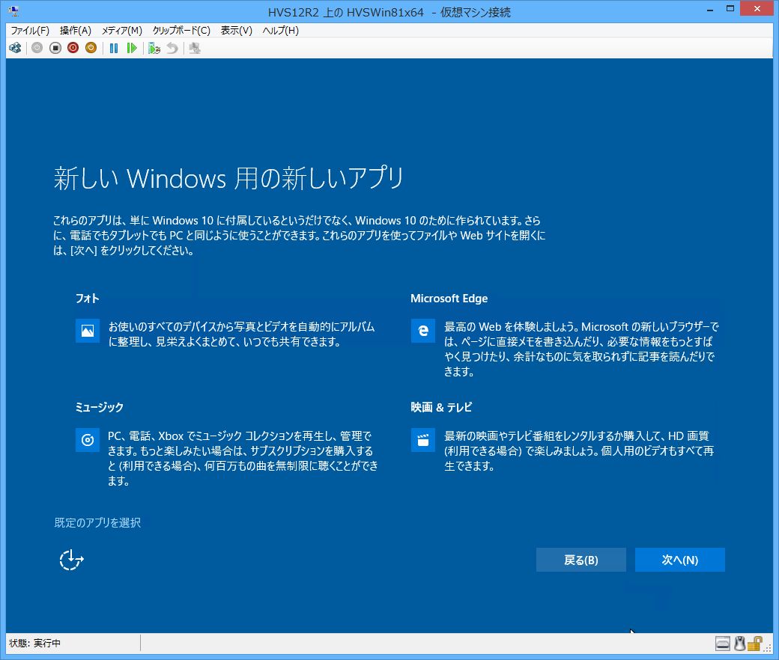
Task: Pause the virtual machine
Action: point(114,48)
